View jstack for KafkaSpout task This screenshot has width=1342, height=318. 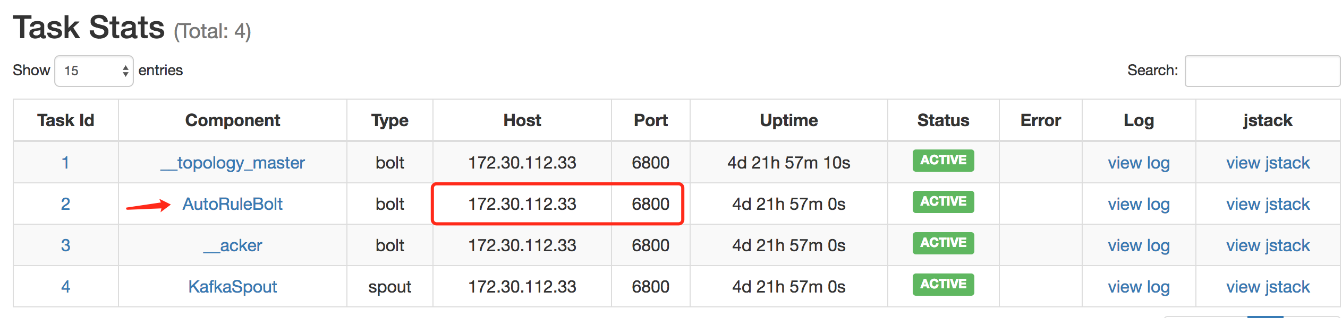click(1268, 287)
